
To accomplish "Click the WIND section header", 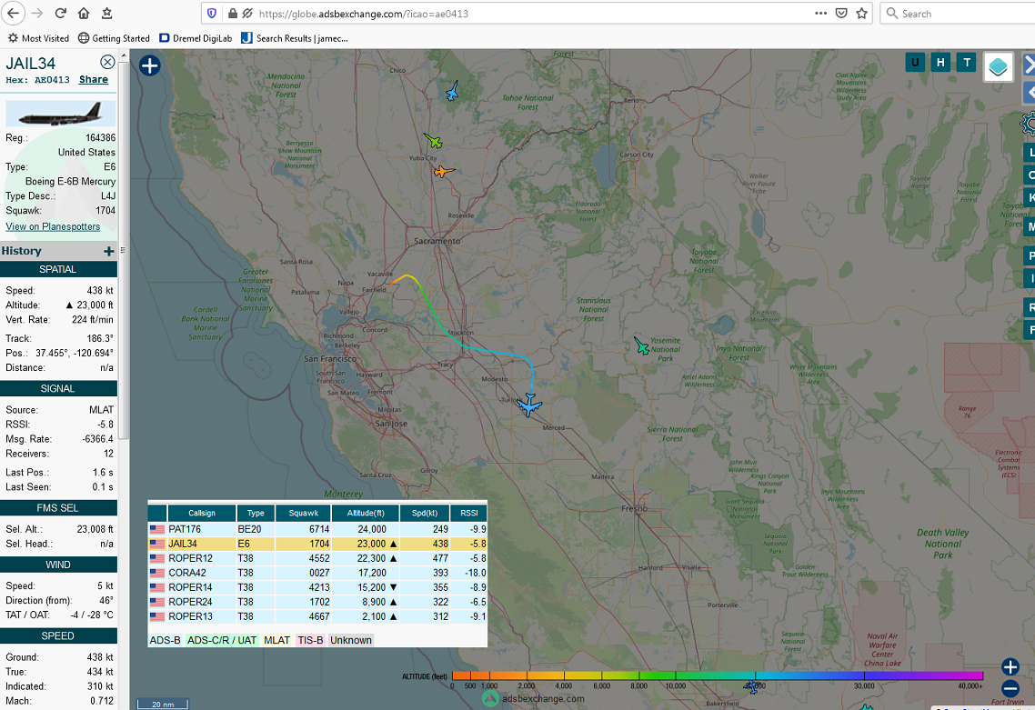I will click(58, 565).
